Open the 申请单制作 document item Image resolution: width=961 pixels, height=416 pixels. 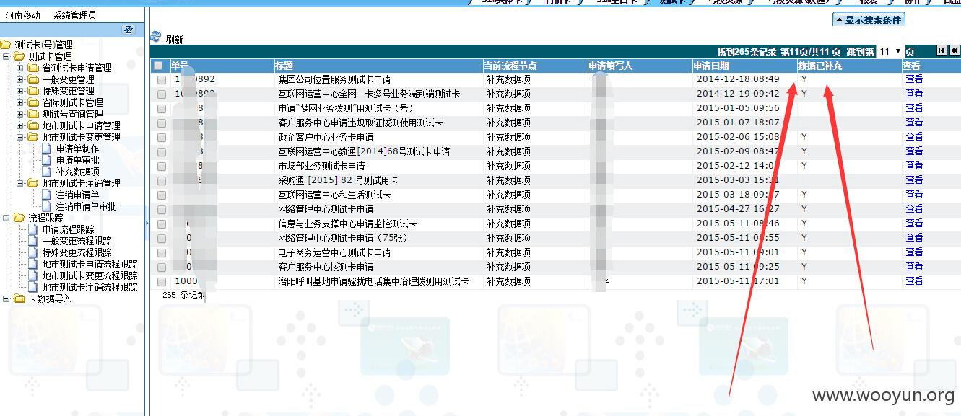(x=78, y=149)
